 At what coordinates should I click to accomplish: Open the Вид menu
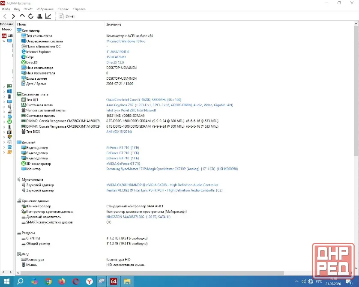17,9
